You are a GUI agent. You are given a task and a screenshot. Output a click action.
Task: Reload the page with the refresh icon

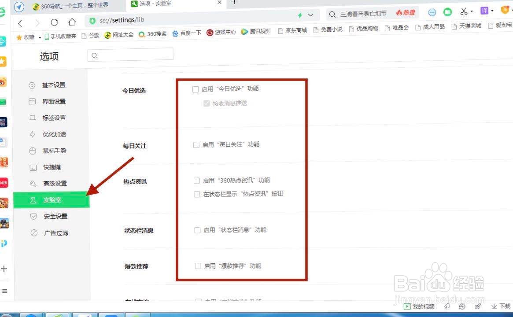pos(54,20)
